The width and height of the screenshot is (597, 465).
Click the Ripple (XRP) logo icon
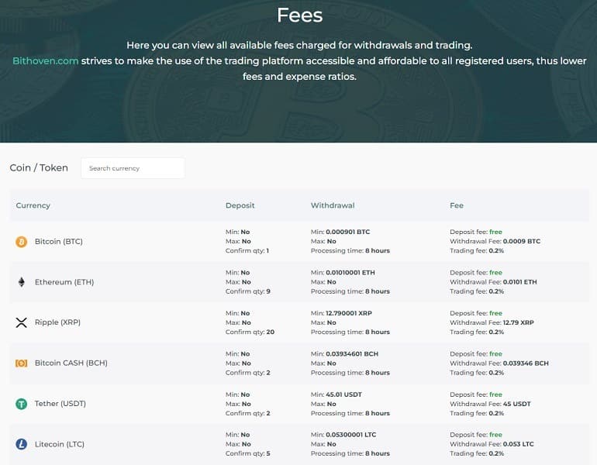(22, 322)
